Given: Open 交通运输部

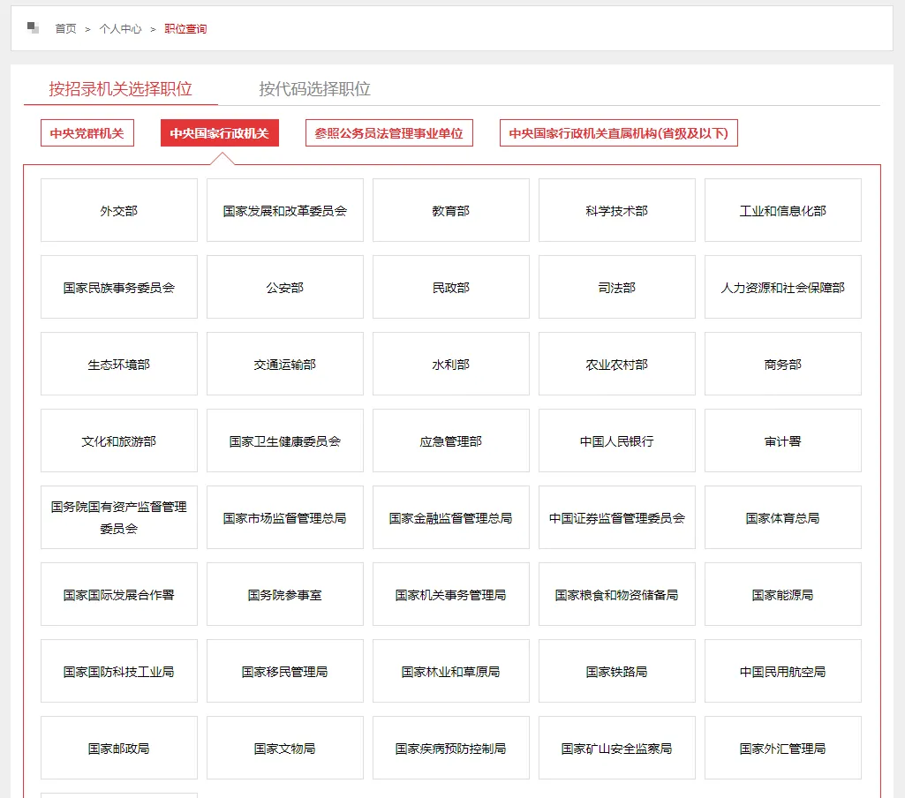Looking at the screenshot, I should pyautogui.click(x=285, y=364).
